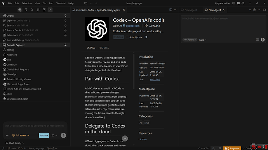
Task: Toggle pin for Codex view
Action: pyautogui.click(x=65, y=16)
